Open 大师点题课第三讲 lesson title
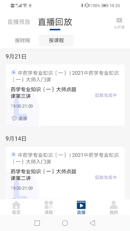This screenshot has height=231, width=130. [x=44, y=93]
